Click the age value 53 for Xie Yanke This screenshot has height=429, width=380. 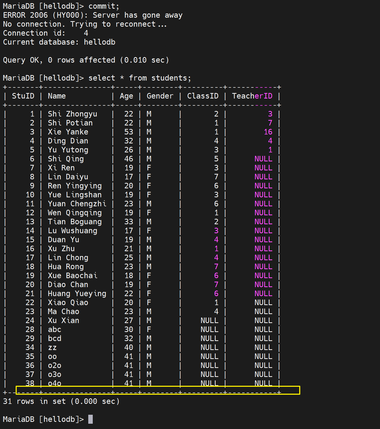pos(129,132)
